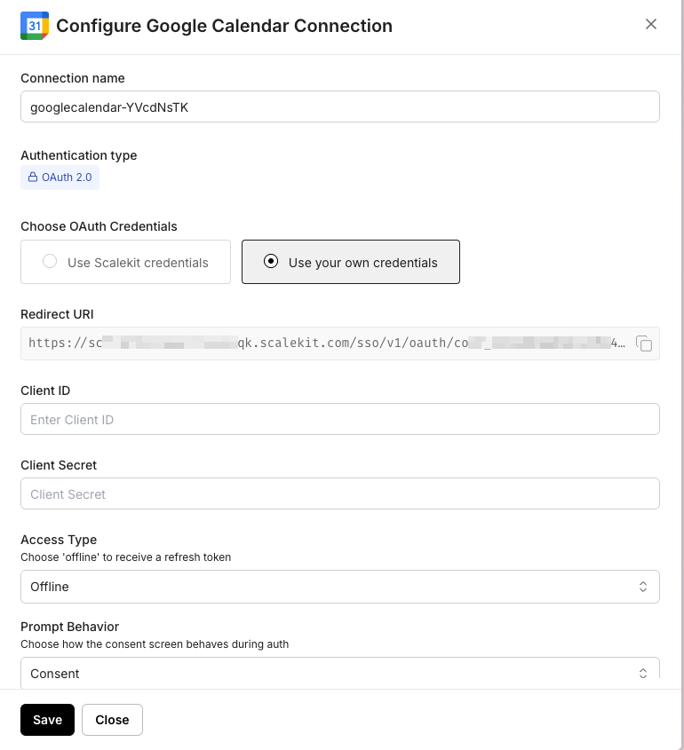Click the read-only Redirect URI text box

(327, 343)
